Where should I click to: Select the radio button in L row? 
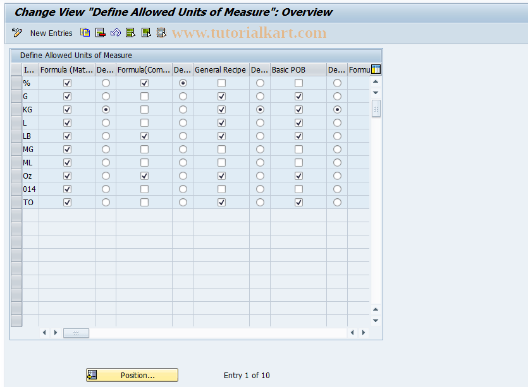click(x=106, y=122)
